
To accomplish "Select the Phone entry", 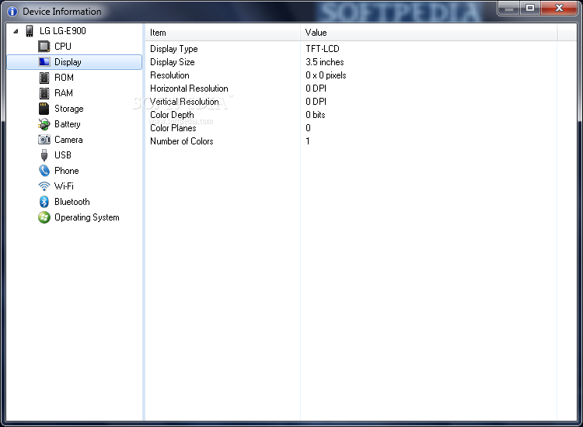I will [x=67, y=171].
